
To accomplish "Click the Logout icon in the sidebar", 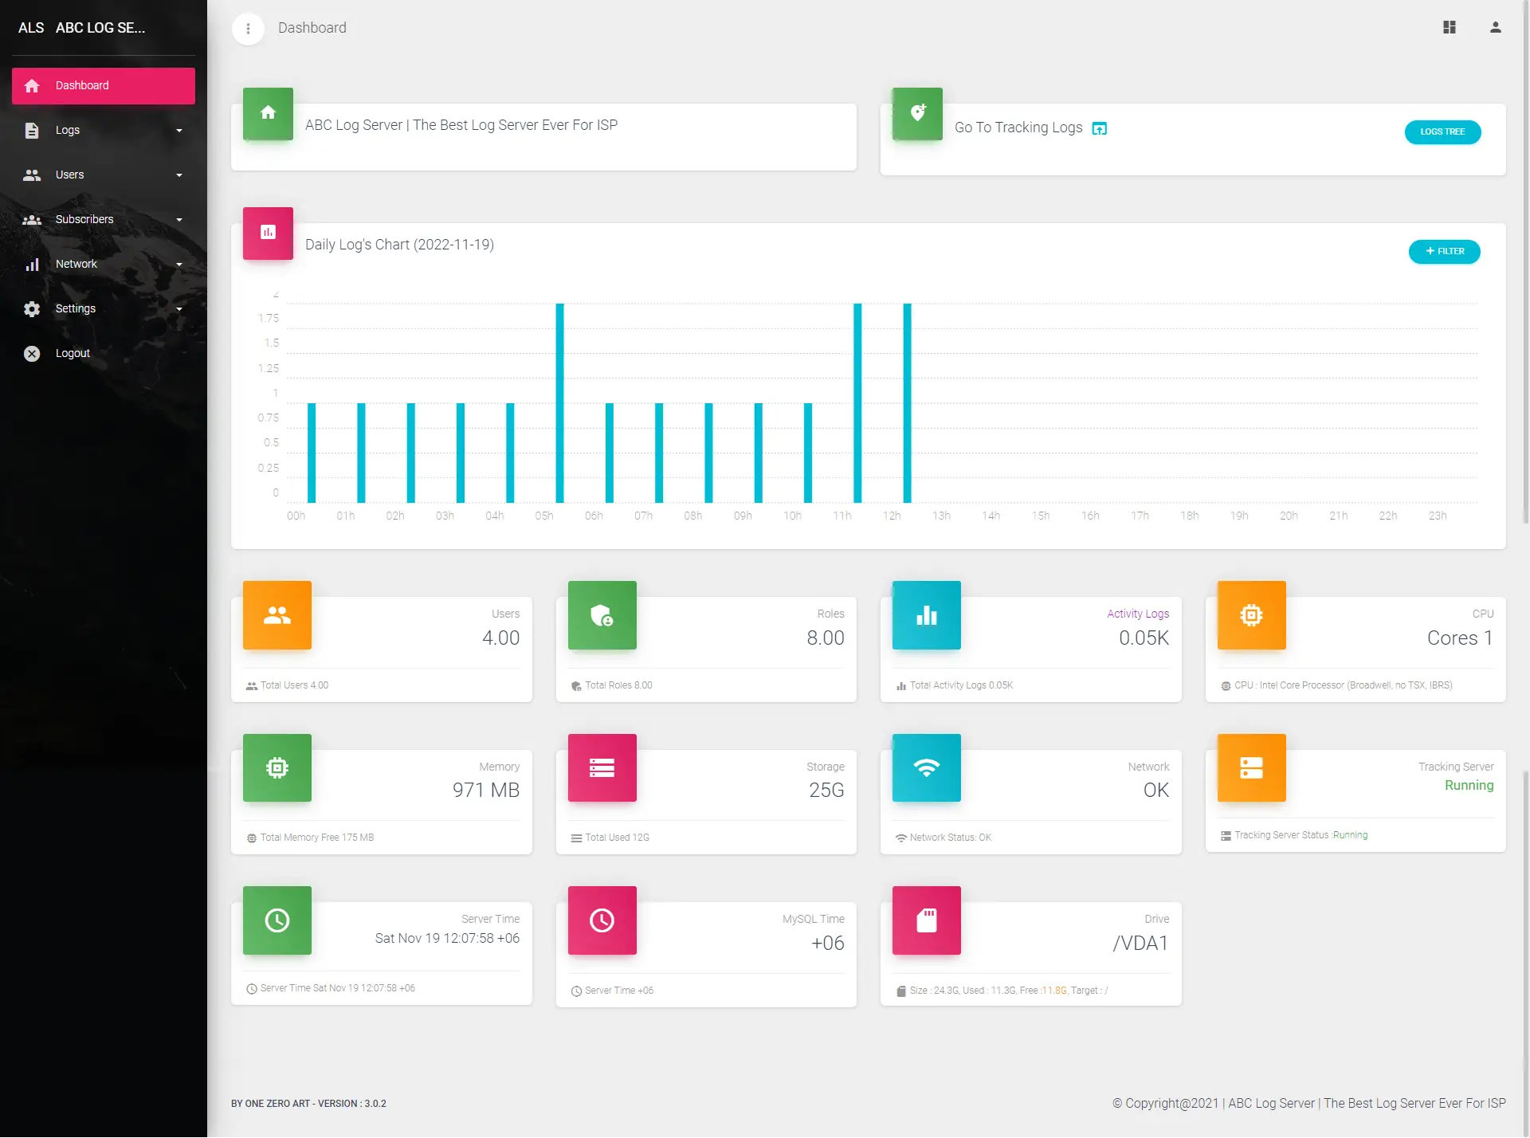I will click(32, 354).
